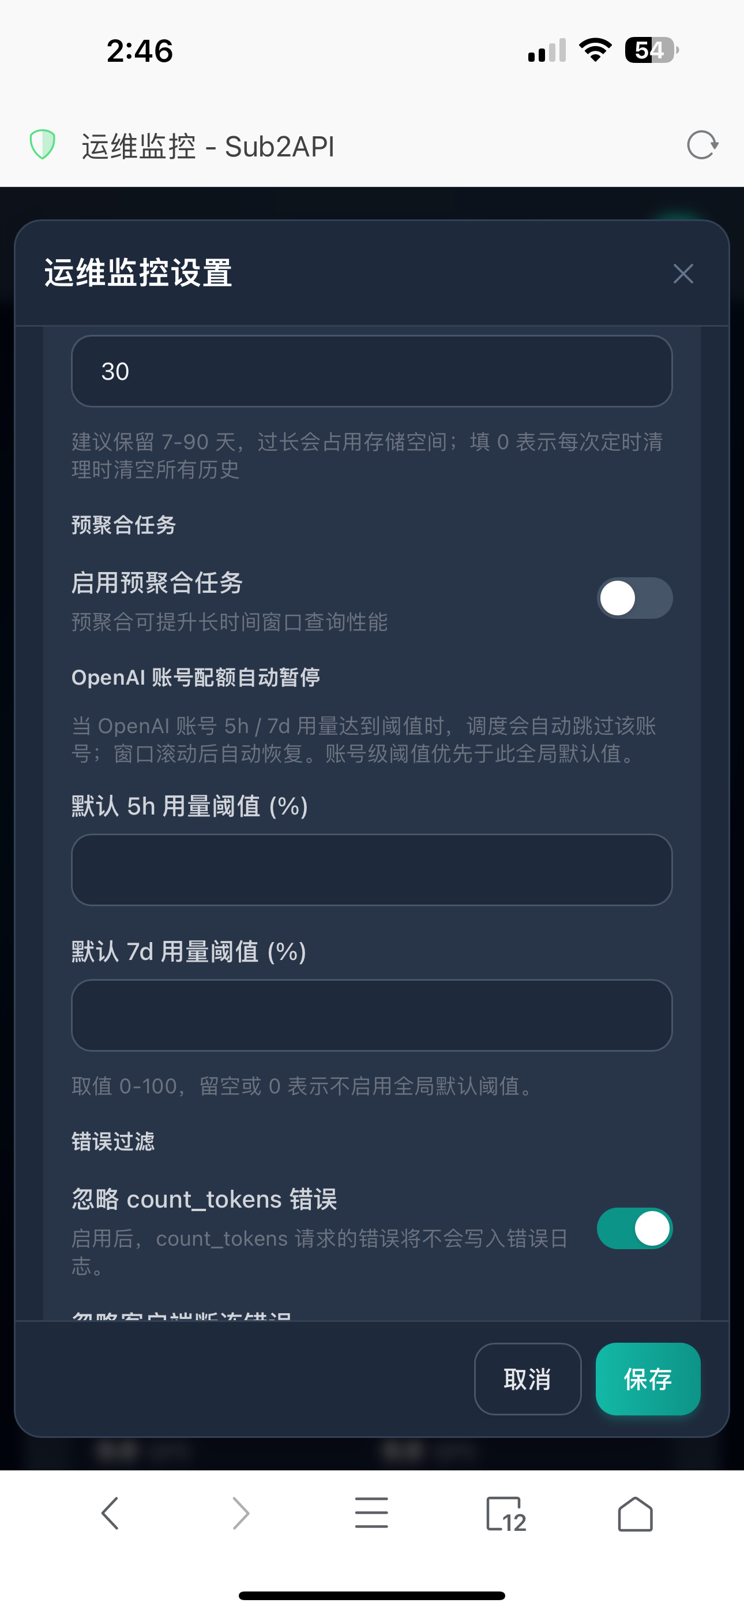
Task: Tap the page title 运维监控 - Sub2API
Action: click(x=208, y=147)
